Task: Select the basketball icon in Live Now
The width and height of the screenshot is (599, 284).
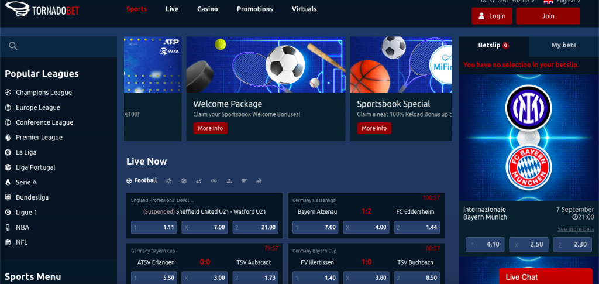Action: pos(169,181)
